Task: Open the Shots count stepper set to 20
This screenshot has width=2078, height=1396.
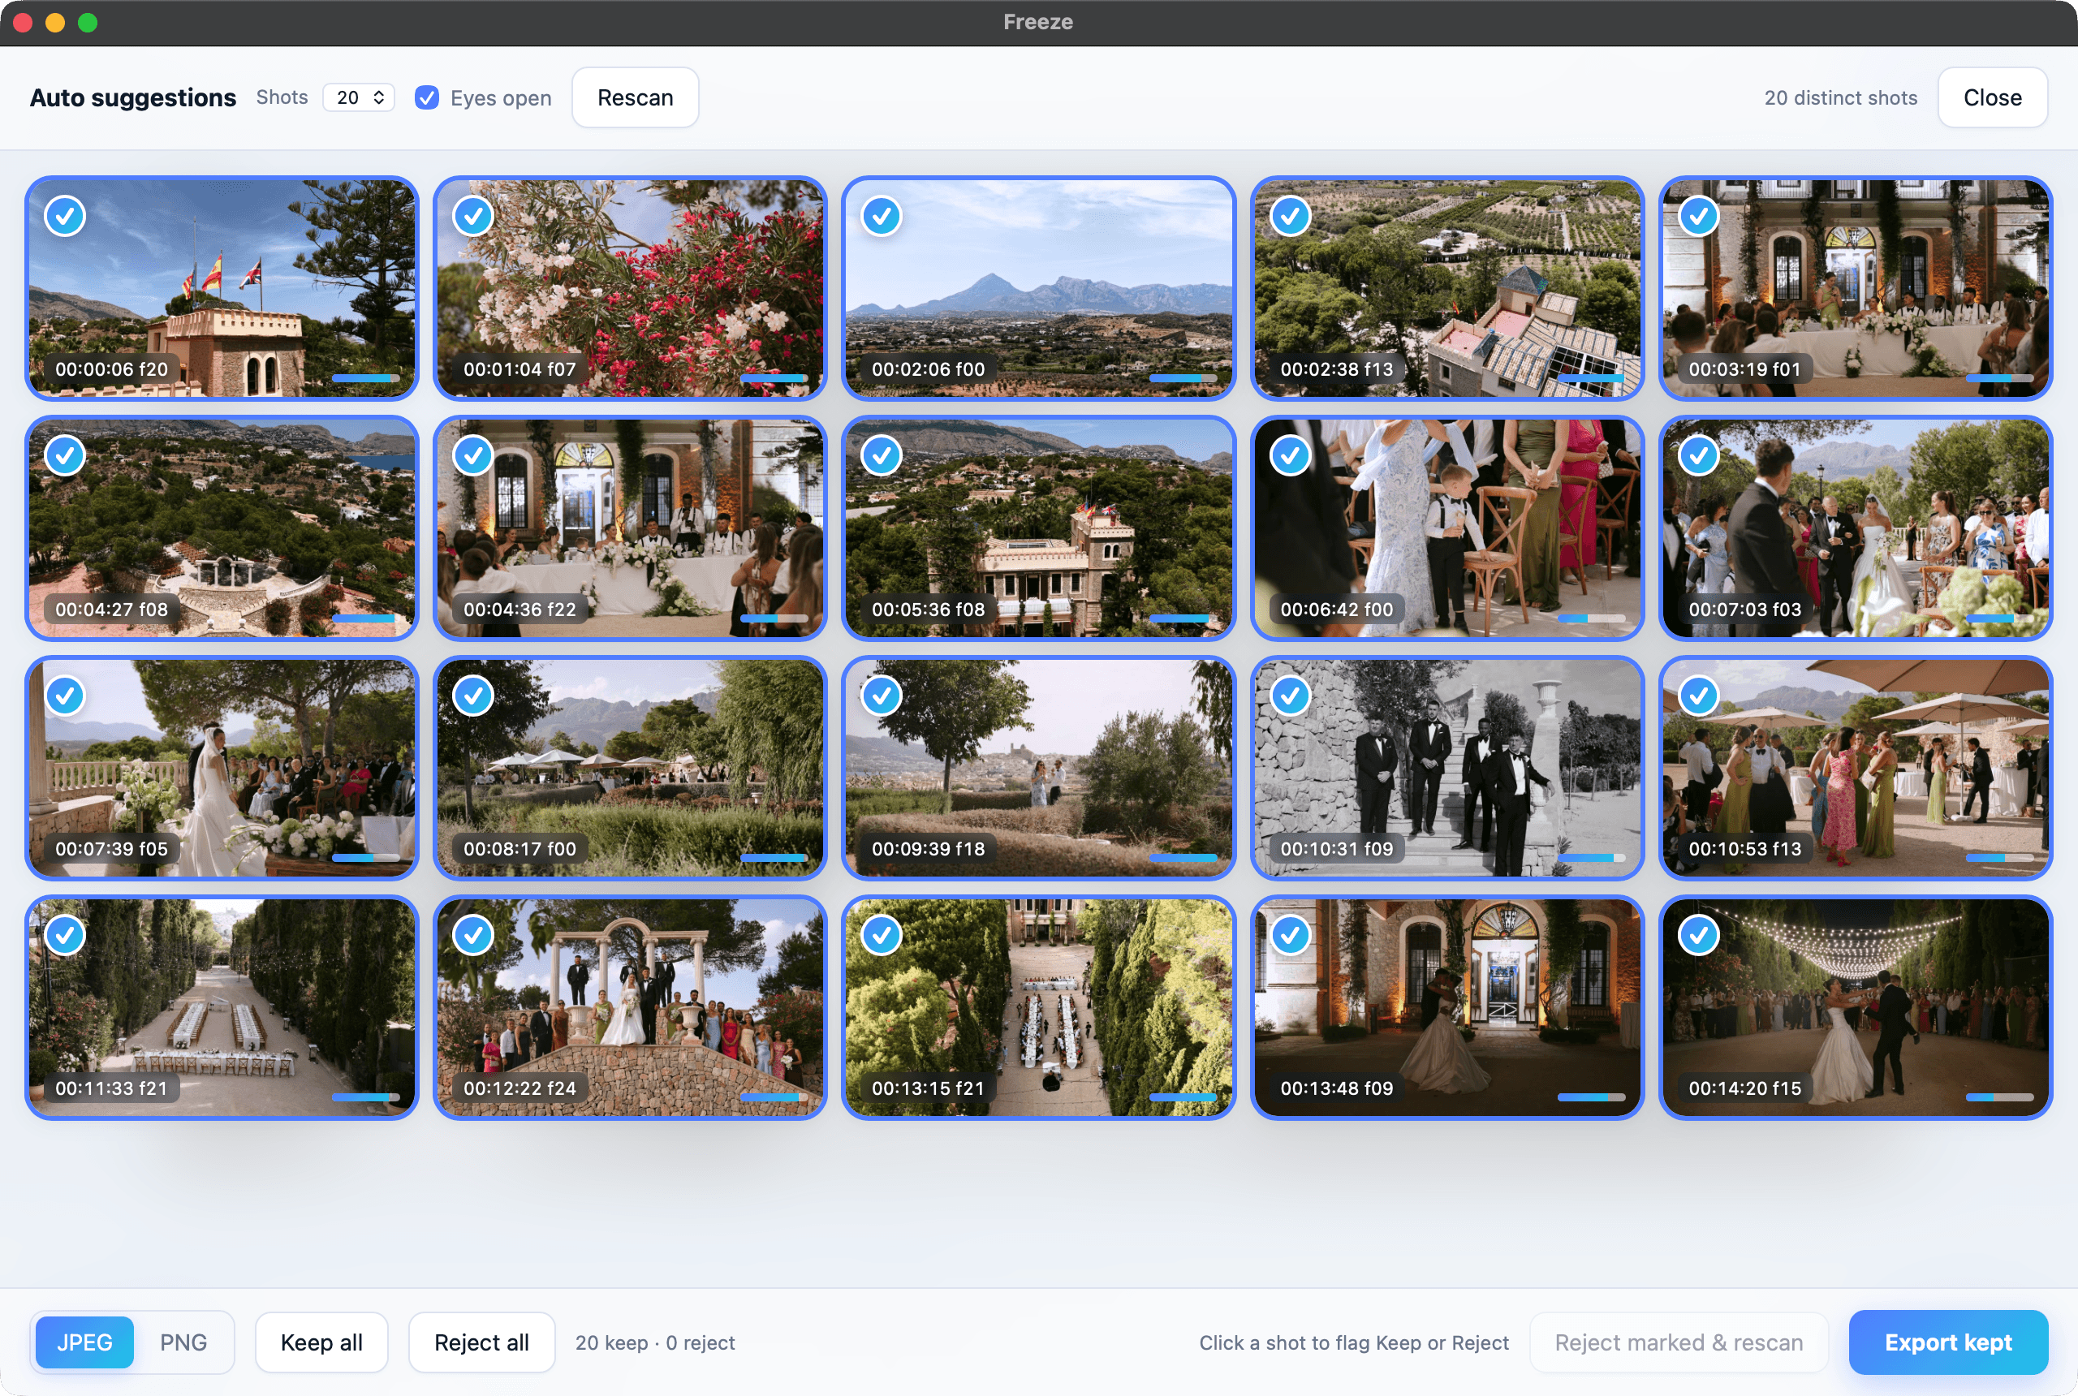Action: click(x=359, y=98)
